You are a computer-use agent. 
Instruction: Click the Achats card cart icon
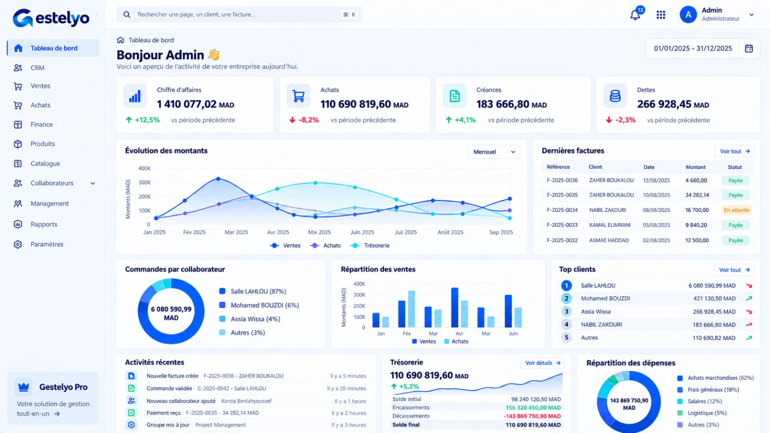click(x=298, y=96)
